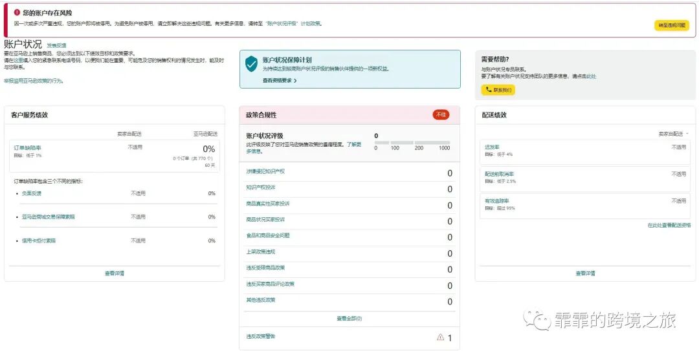Open the 配送前取消率 metric link
This screenshot has height=351, width=699.
(499, 174)
